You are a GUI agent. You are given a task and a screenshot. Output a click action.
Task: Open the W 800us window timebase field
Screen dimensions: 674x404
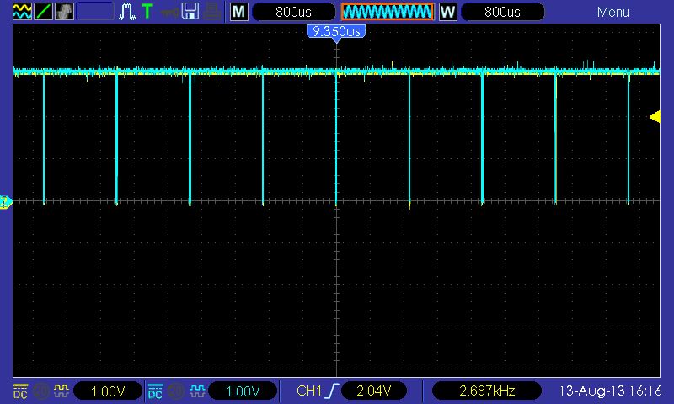[x=502, y=12]
